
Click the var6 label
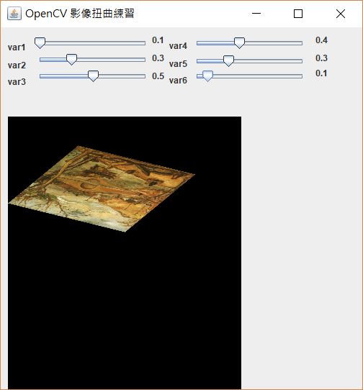pos(178,81)
